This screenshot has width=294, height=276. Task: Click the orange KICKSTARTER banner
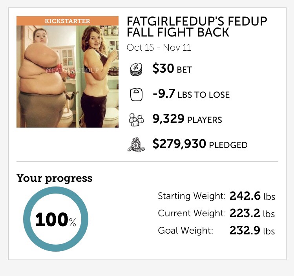[68, 21]
